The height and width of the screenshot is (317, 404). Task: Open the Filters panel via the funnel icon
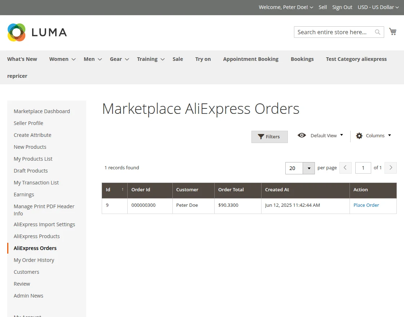pos(261,137)
